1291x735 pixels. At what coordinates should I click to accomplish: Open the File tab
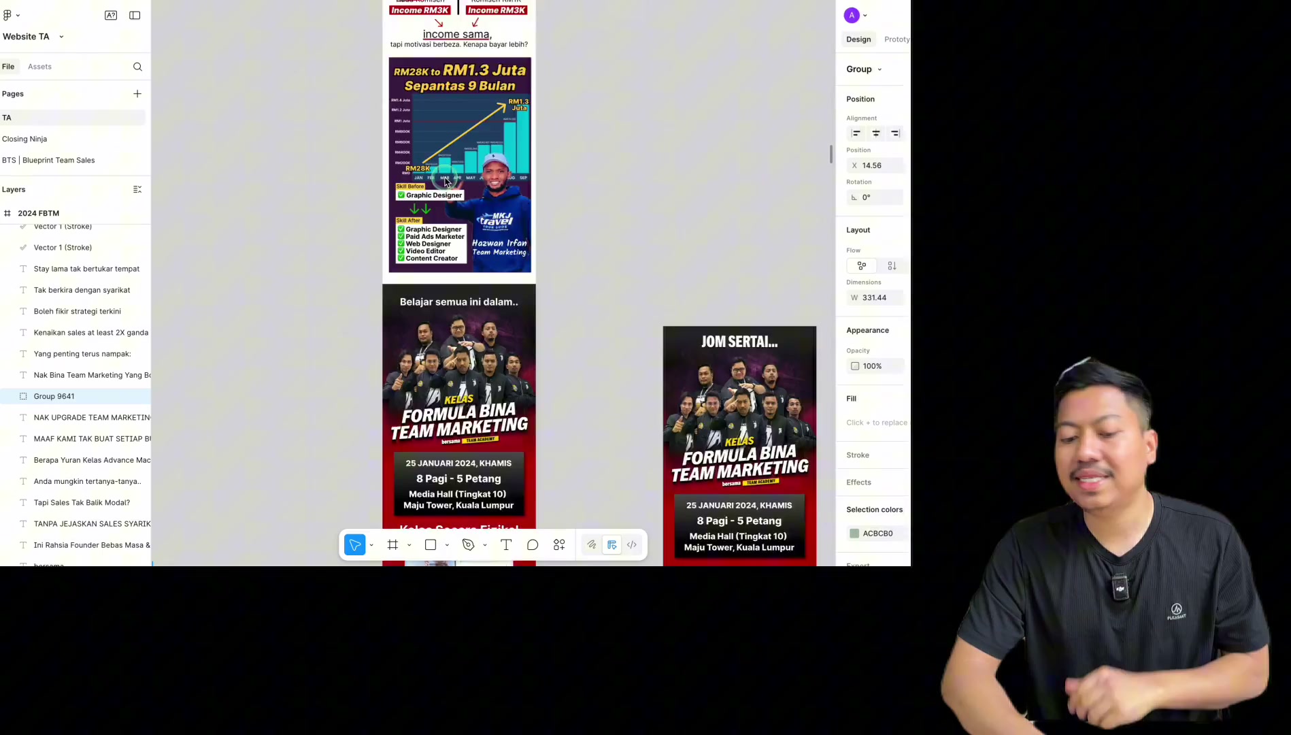pos(8,67)
